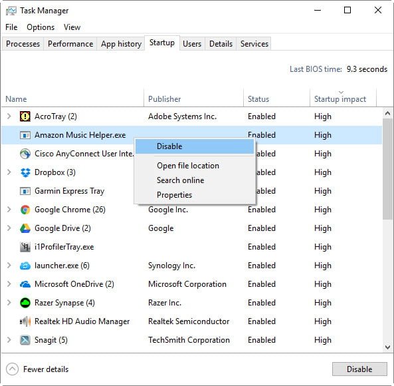Click the Microsoft OneDrive cloud icon
The width and height of the screenshot is (394, 386).
[x=25, y=284]
